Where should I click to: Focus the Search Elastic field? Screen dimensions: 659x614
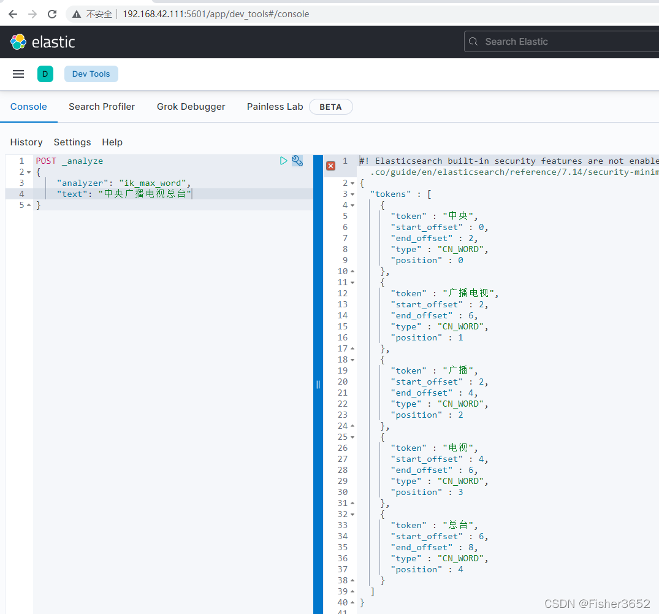point(562,42)
